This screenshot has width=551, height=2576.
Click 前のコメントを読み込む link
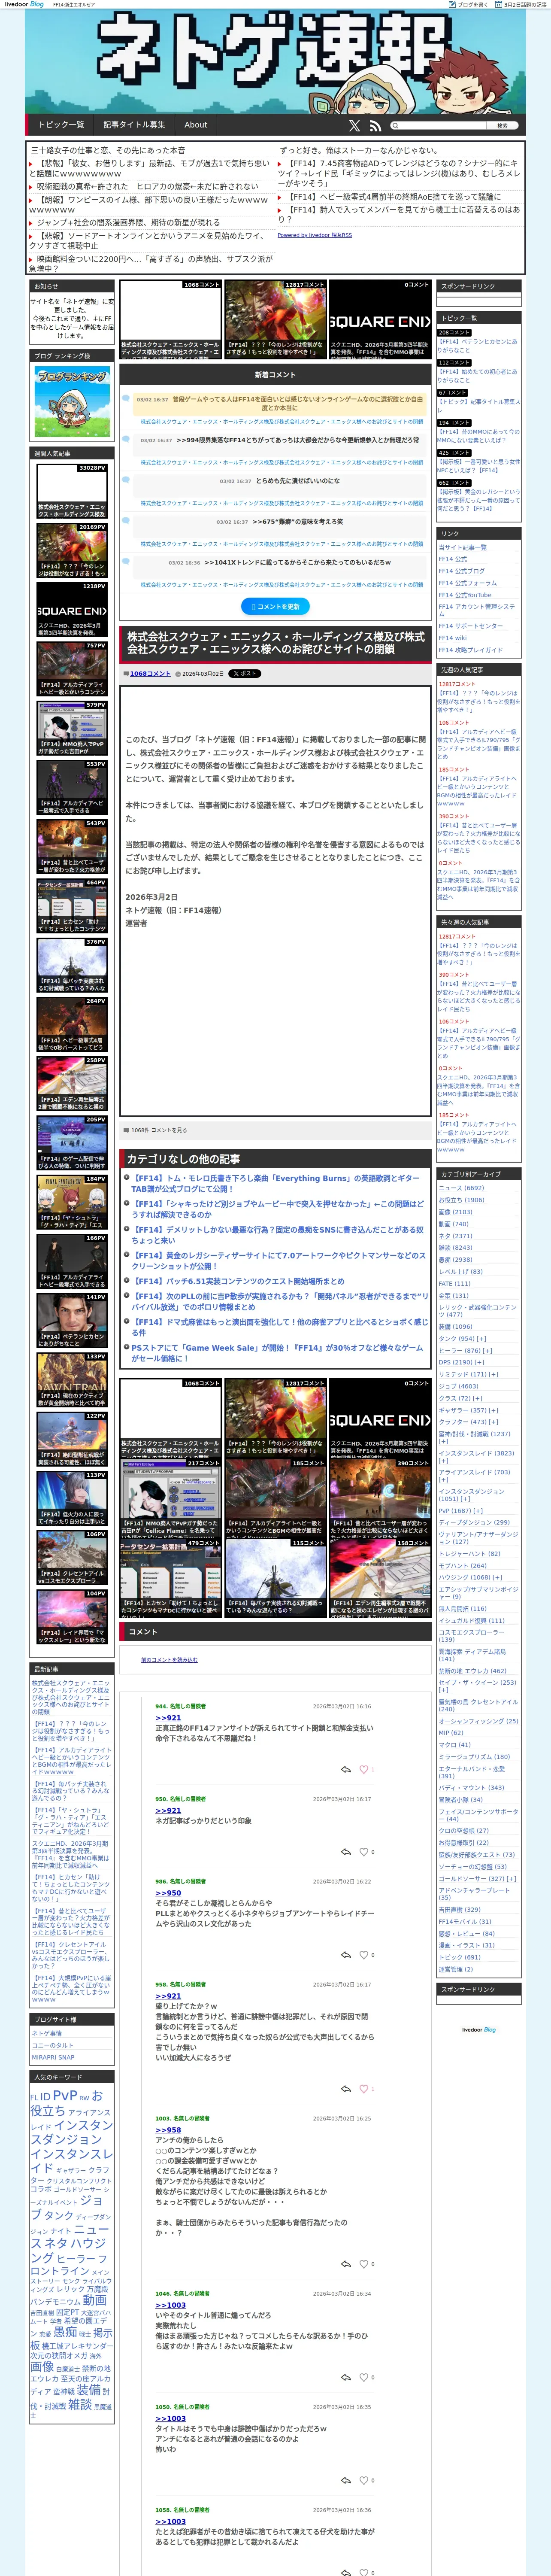[x=169, y=1660]
